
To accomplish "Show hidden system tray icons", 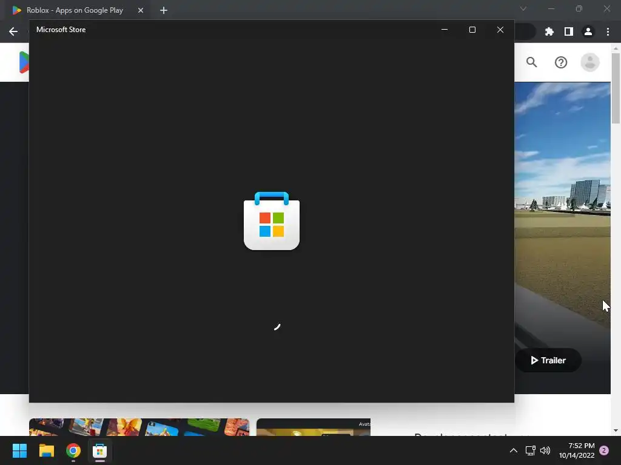I will click(513, 450).
